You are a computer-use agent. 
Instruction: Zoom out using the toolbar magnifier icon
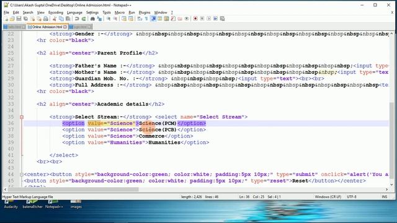point(115,19)
